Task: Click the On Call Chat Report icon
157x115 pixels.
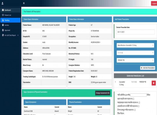Action: pyautogui.click(x=3, y=35)
